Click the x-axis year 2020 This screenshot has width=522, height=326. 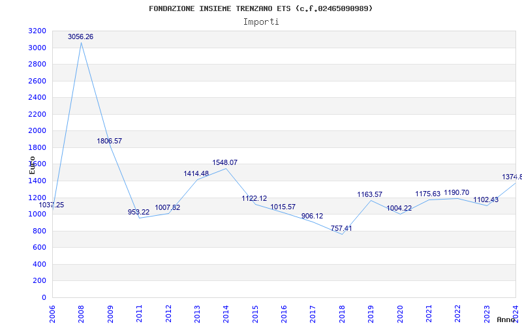[x=400, y=314]
